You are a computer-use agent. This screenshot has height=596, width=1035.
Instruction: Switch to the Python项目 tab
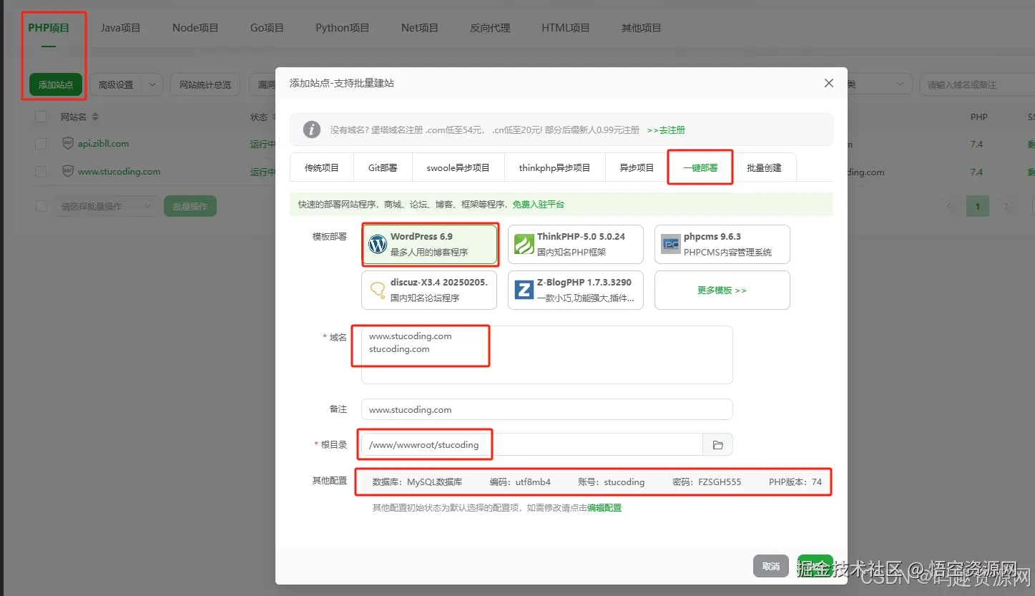(x=342, y=28)
